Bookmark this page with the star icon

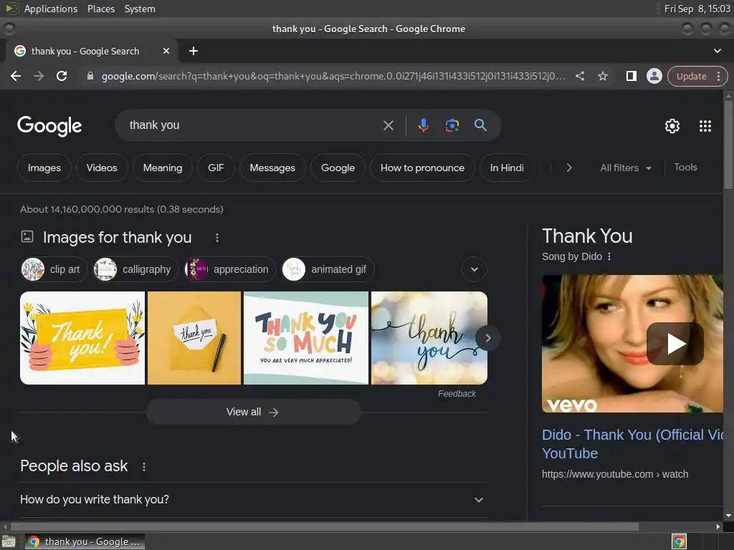602,76
